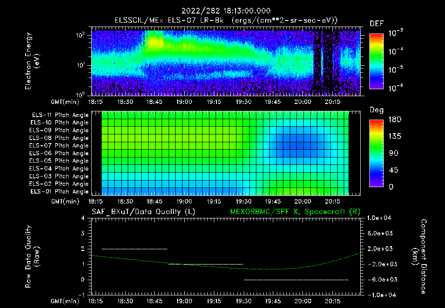Screen dimensions: 445x308
Task: Click the 90 value on Deg scale
Action: pyautogui.click(x=394, y=153)
